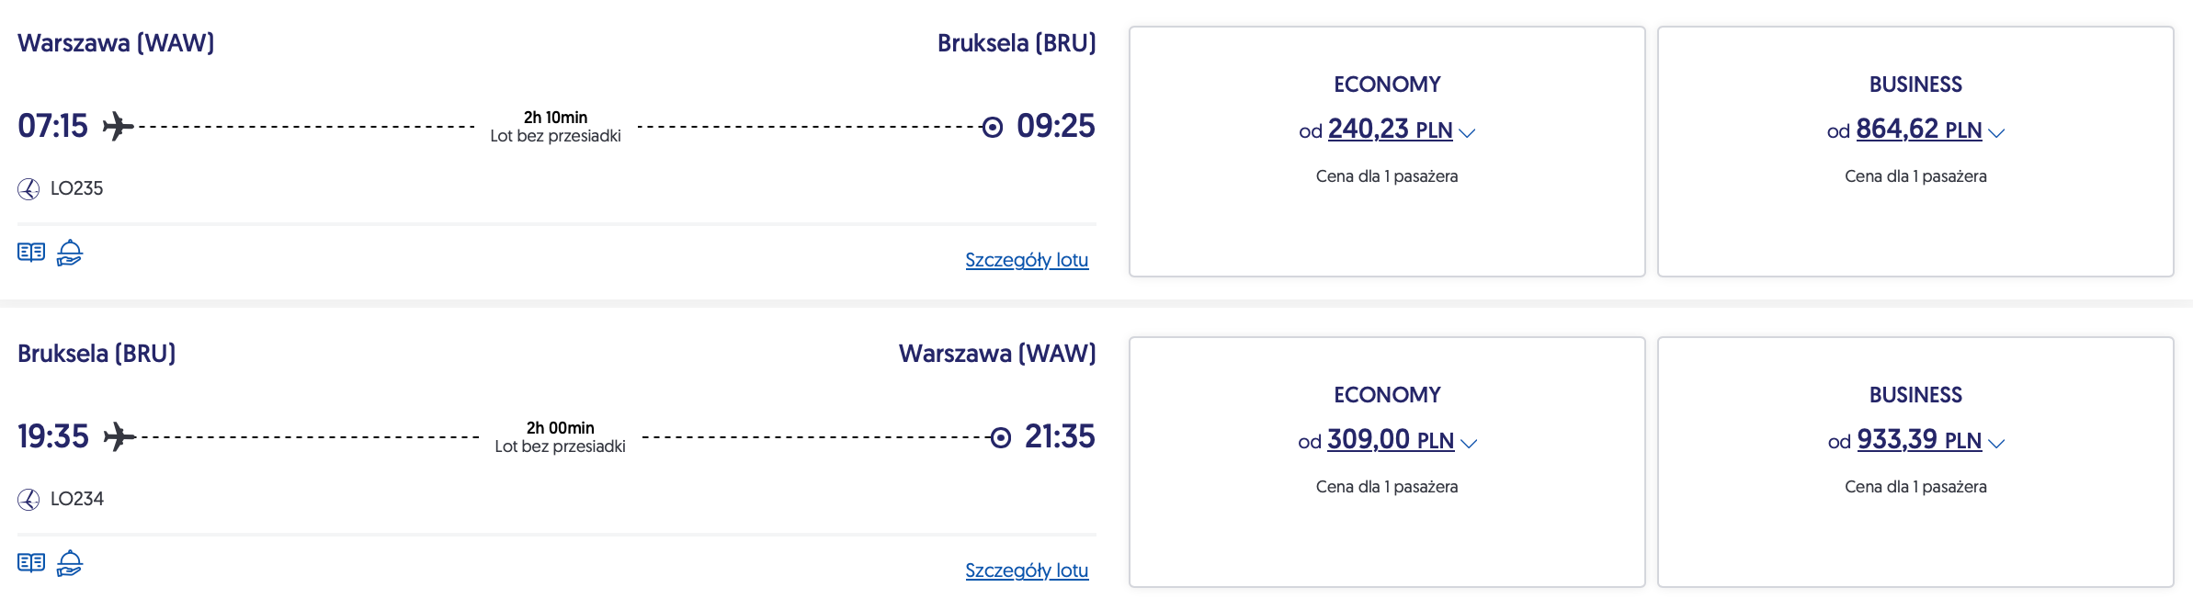Open Szczegóły lotu for Bruksela–Warszawa flight
This screenshot has width=2193, height=610.
click(x=1026, y=570)
